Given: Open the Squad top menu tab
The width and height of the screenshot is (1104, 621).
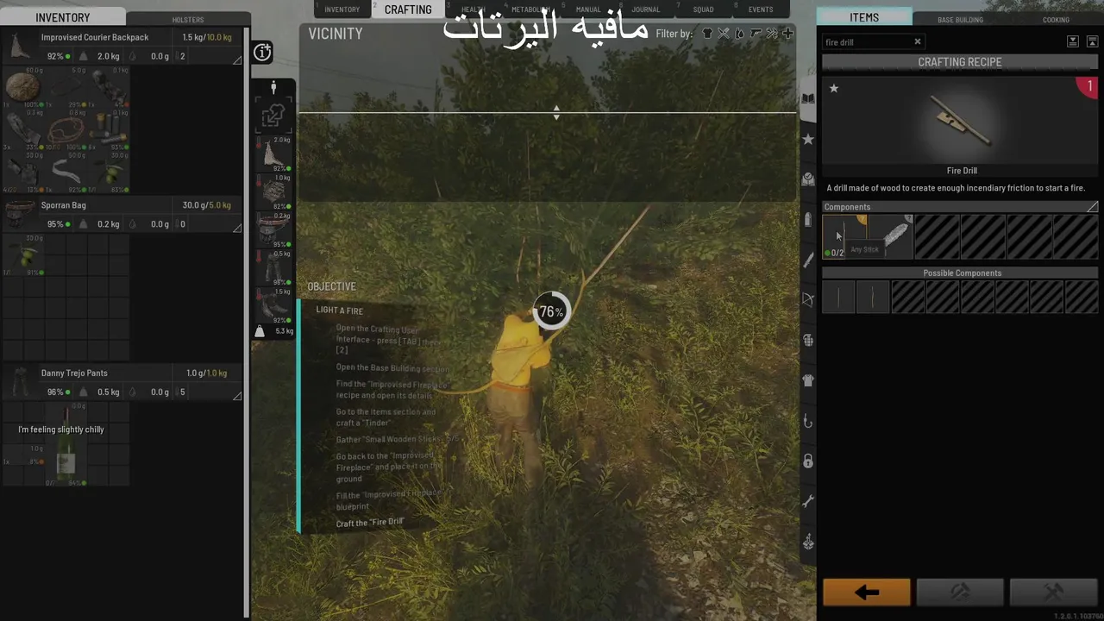Looking at the screenshot, I should click(703, 9).
